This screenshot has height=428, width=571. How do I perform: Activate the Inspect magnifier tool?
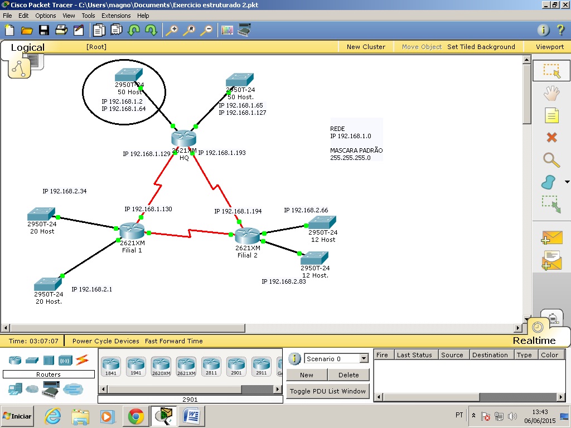click(551, 160)
